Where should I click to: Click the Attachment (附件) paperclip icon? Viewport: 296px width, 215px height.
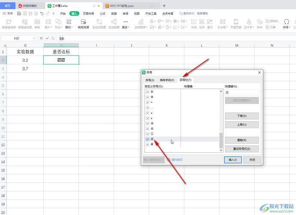(260, 24)
